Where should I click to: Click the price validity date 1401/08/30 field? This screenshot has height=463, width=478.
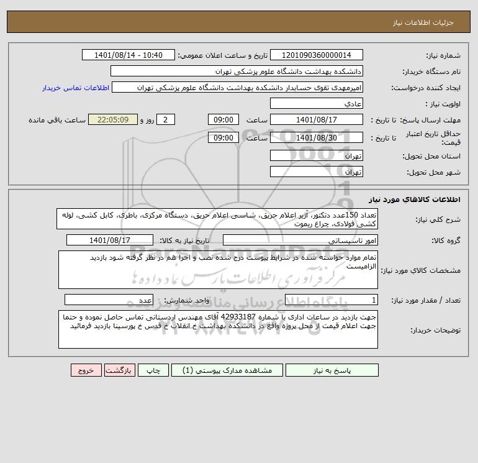point(317,137)
